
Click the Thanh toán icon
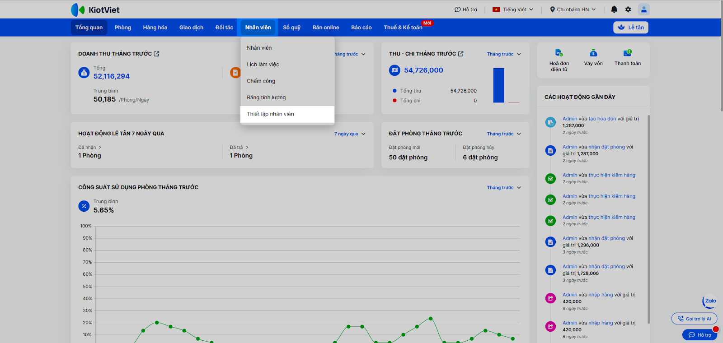point(628,53)
